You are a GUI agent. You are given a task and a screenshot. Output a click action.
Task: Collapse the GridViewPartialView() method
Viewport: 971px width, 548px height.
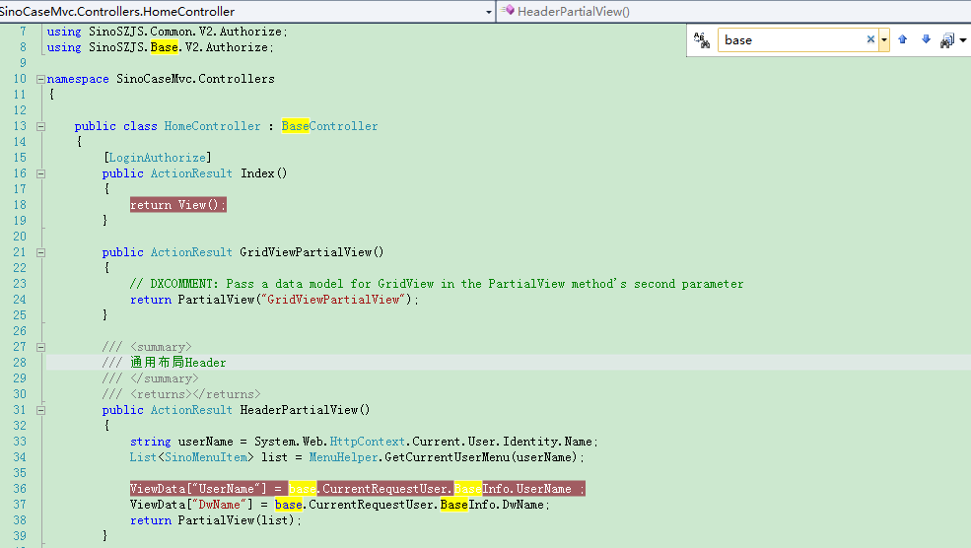pos(39,252)
